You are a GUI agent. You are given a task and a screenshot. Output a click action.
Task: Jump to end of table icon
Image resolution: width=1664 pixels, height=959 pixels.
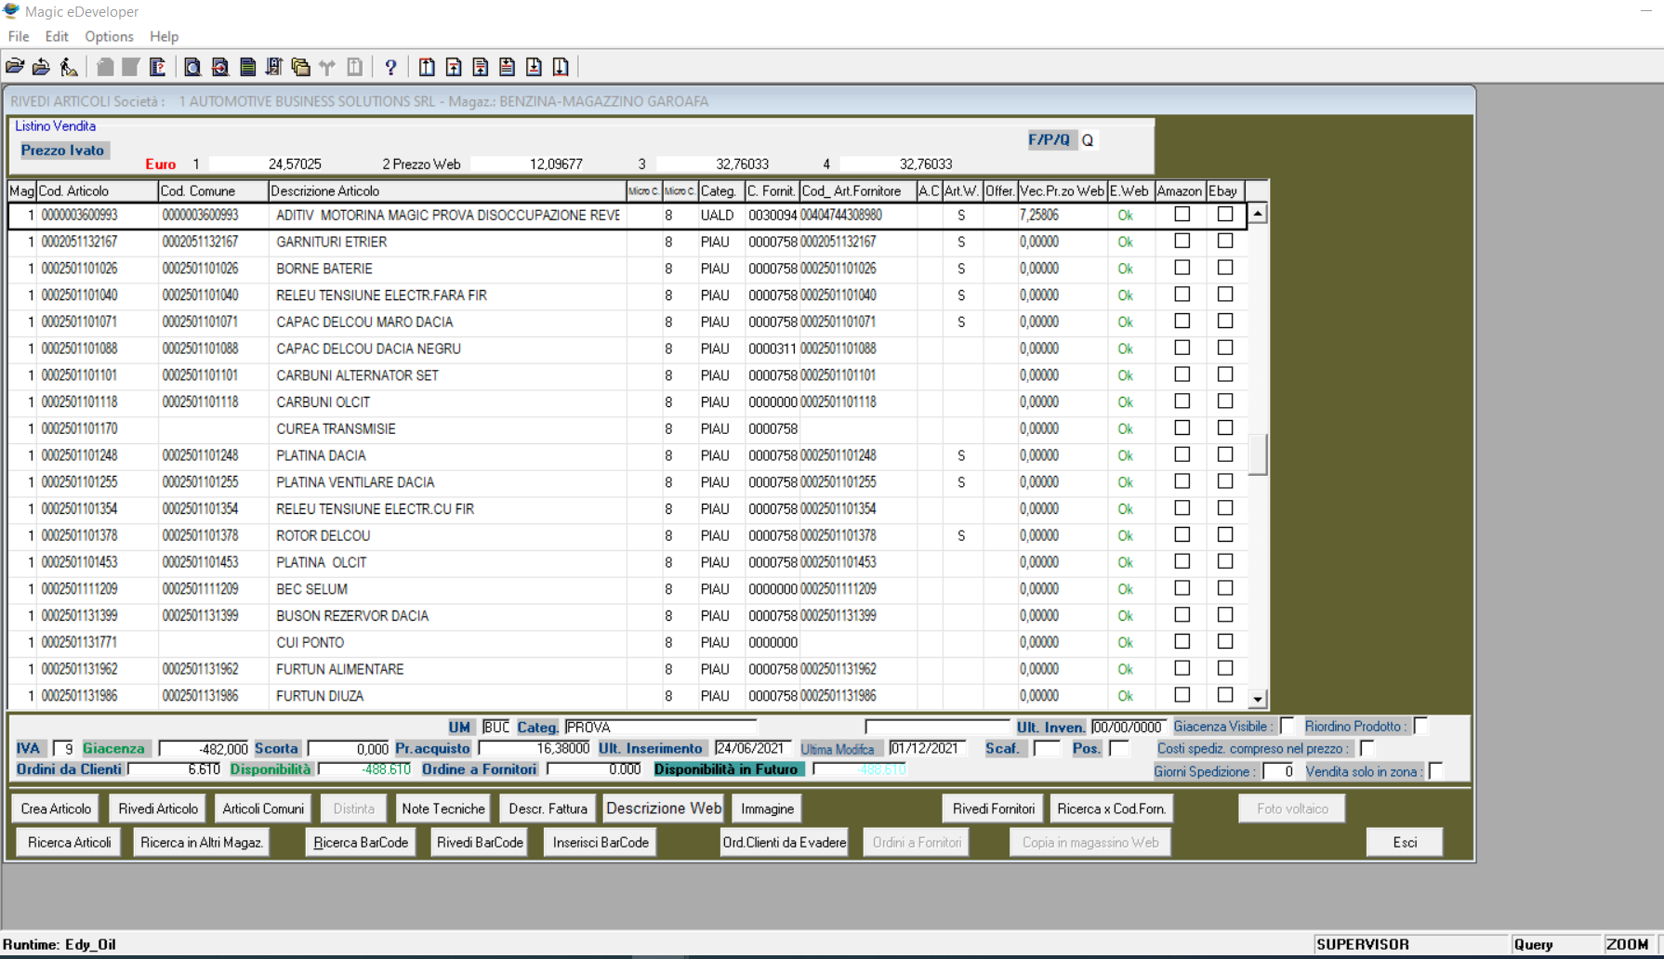(561, 67)
